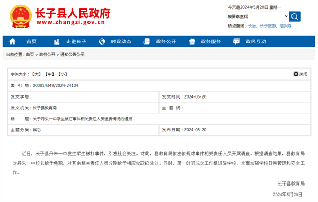Click the 时政动态 globe icon
The height and width of the screenshot is (202, 318).
click(102, 41)
